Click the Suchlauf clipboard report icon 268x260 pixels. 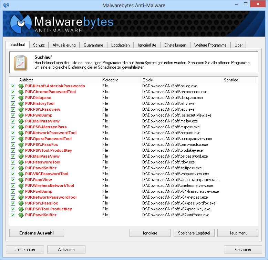pos(21,63)
